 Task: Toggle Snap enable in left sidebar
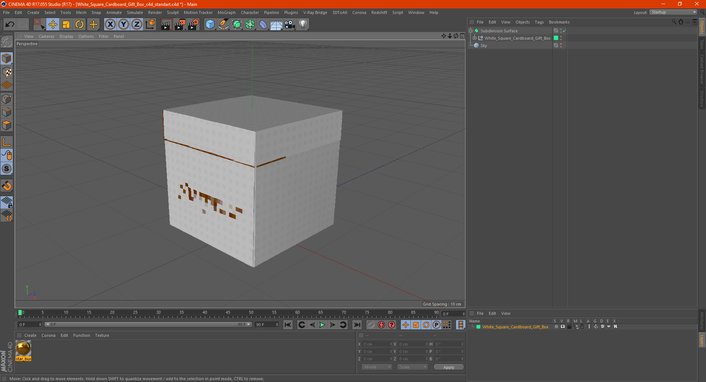pyautogui.click(x=7, y=169)
